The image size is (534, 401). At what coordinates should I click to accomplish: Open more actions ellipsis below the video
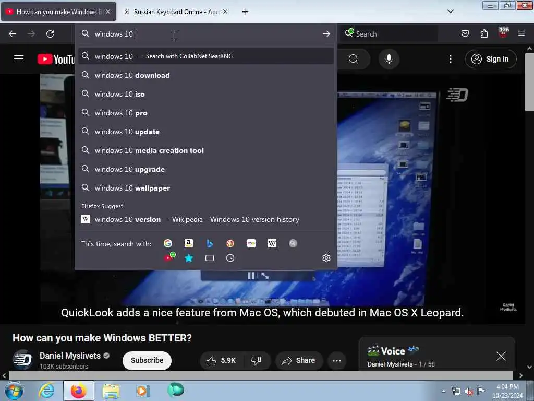pyautogui.click(x=337, y=360)
